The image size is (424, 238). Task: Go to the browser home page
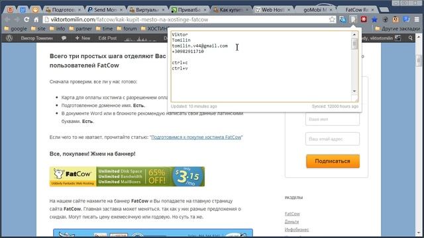(x=36, y=19)
